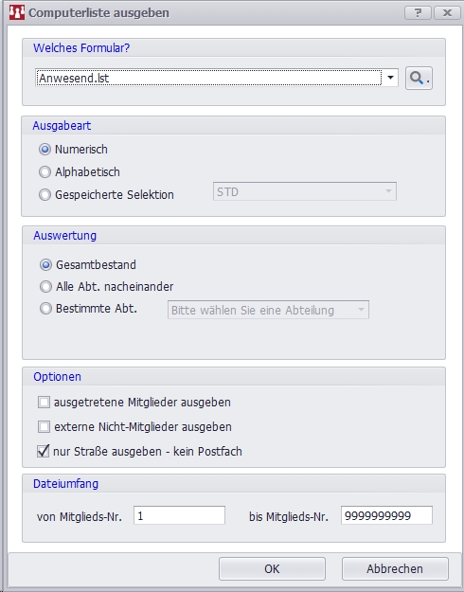
Task: Click the bis Mitglieds-Nr. input field
Action: click(x=386, y=515)
